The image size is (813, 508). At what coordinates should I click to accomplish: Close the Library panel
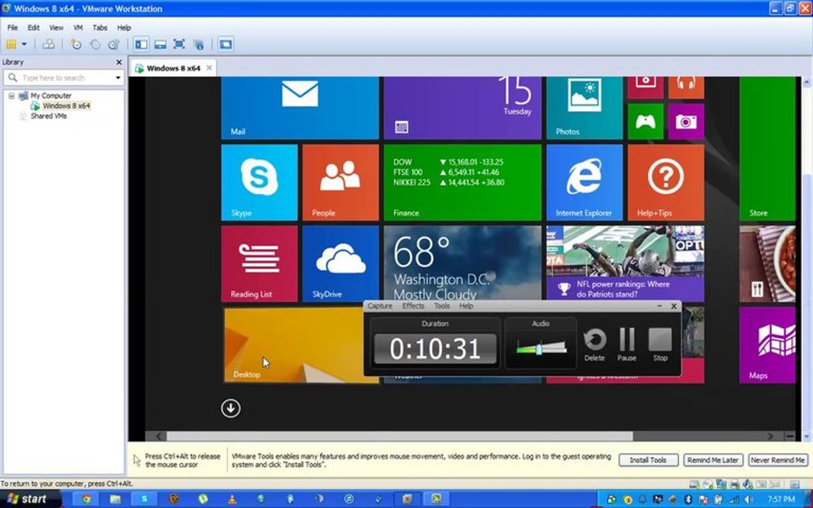point(119,62)
